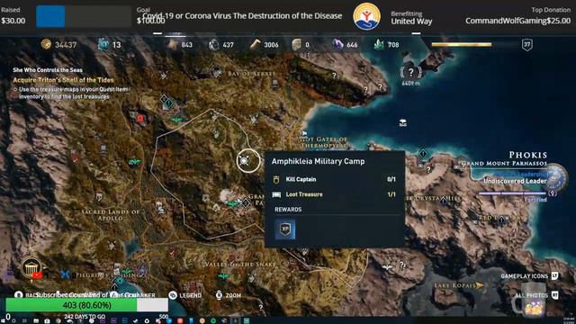Click the top donation CommandWolfGaming $25.00 text

(518, 21)
